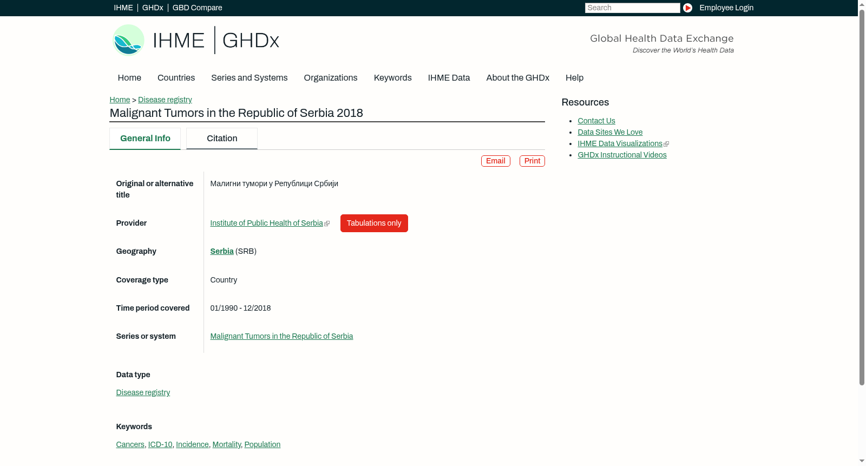Click the IHME leaf logo icon

[x=129, y=40]
